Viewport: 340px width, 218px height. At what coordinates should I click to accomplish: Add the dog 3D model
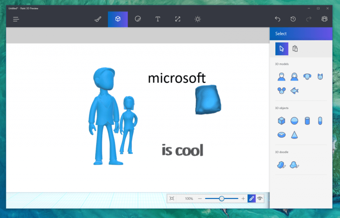tap(307, 77)
